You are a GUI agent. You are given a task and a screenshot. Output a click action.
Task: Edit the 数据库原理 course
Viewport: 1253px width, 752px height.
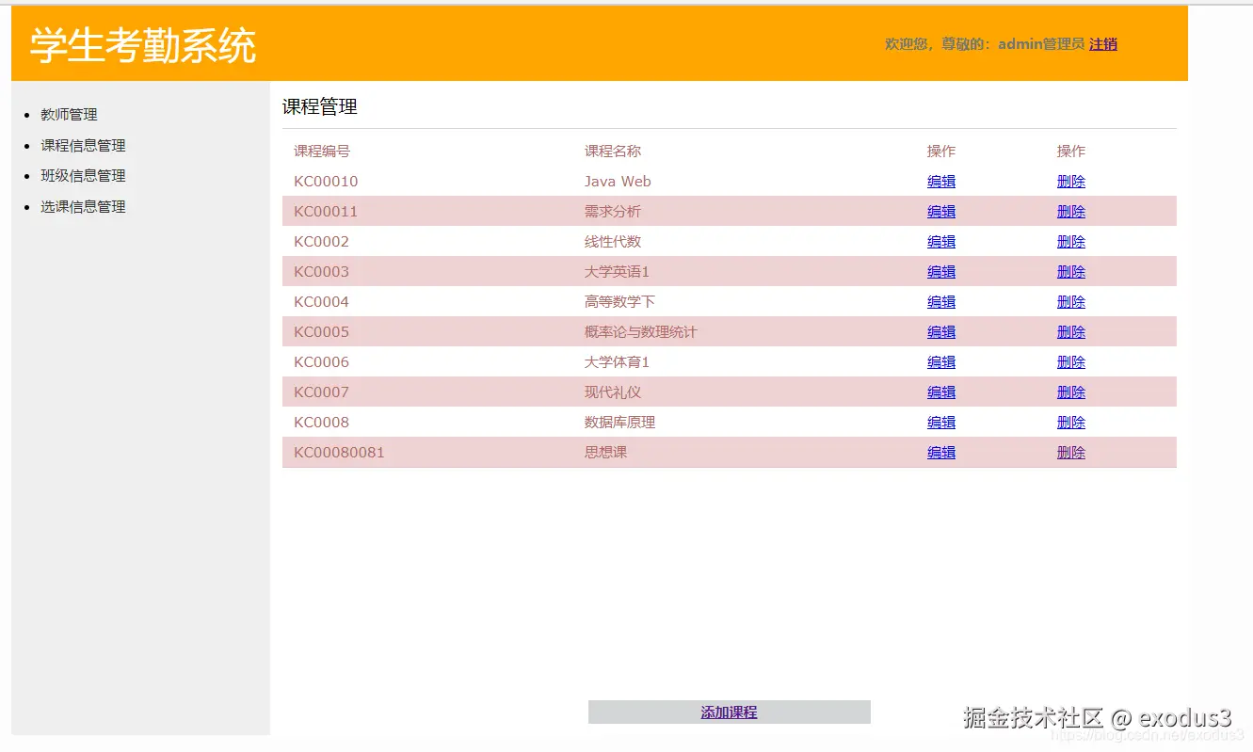pos(941,423)
